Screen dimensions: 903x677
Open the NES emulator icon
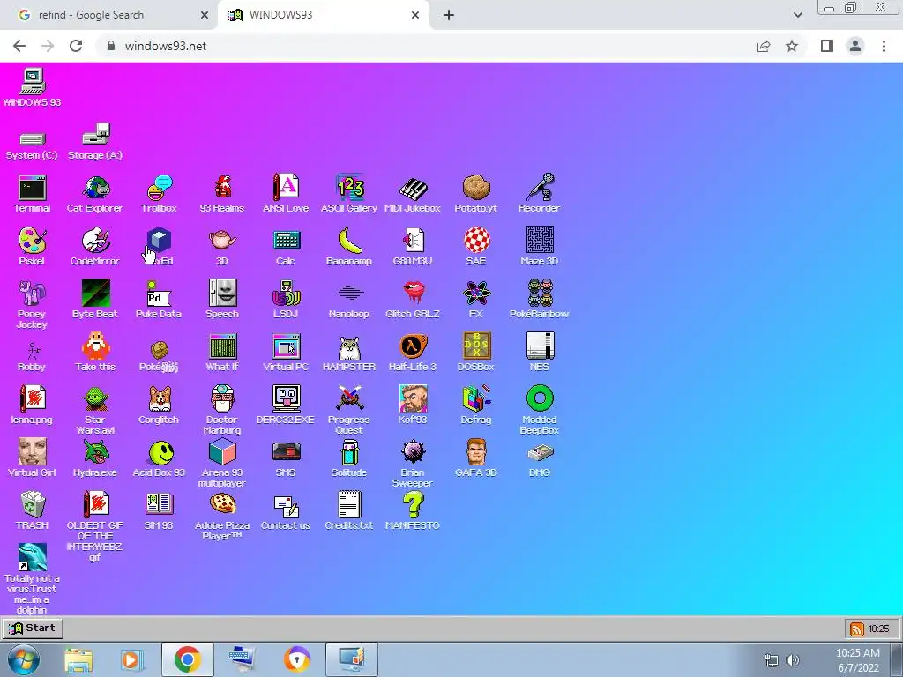tap(540, 353)
